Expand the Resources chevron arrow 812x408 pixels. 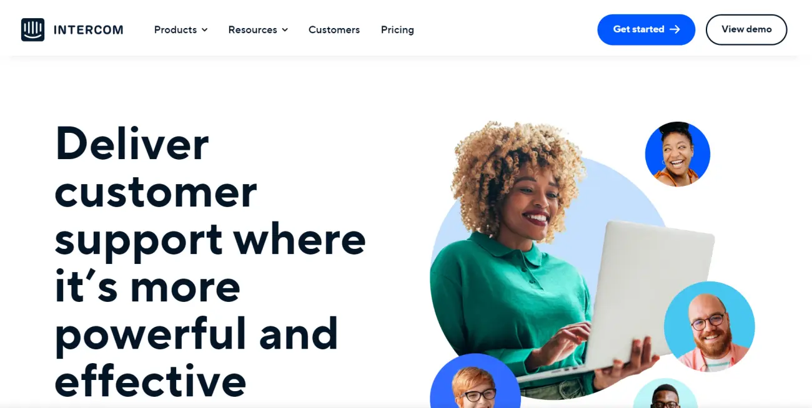coord(285,30)
